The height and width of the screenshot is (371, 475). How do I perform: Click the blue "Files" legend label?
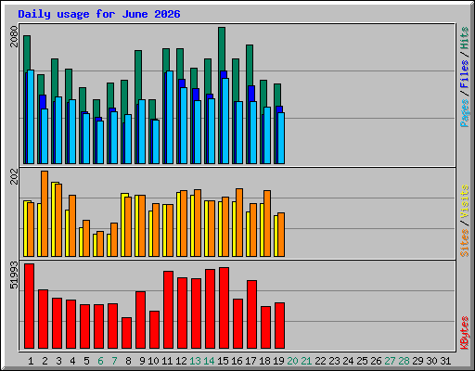tap(465, 74)
